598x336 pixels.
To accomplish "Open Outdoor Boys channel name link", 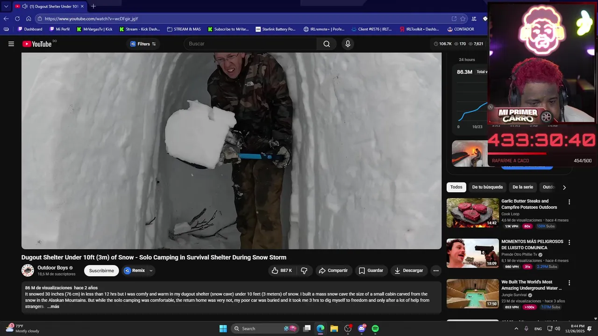I will point(53,268).
